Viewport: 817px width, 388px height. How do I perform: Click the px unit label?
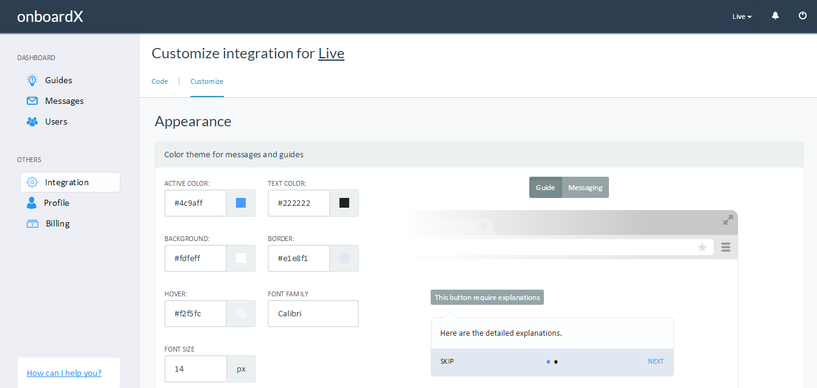pyautogui.click(x=241, y=369)
